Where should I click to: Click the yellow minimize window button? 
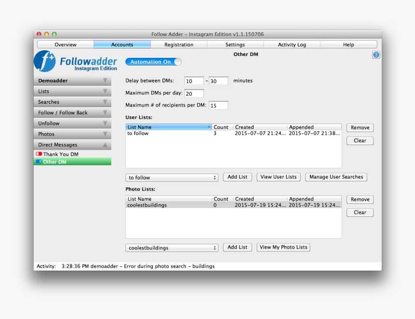[x=47, y=34]
